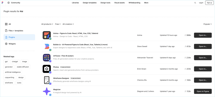
Task: Click creator name Emin Sinani
Action: pos(142,69)
